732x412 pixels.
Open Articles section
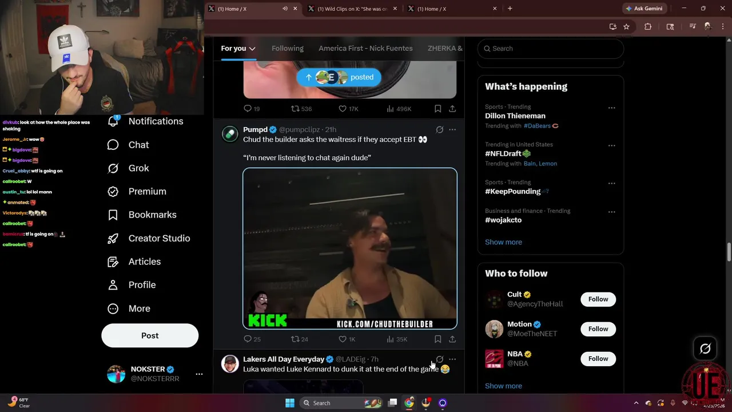click(x=134, y=262)
